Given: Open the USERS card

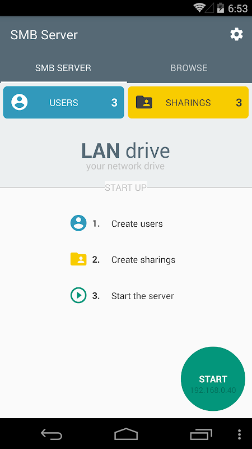Looking at the screenshot, I should tap(64, 102).
